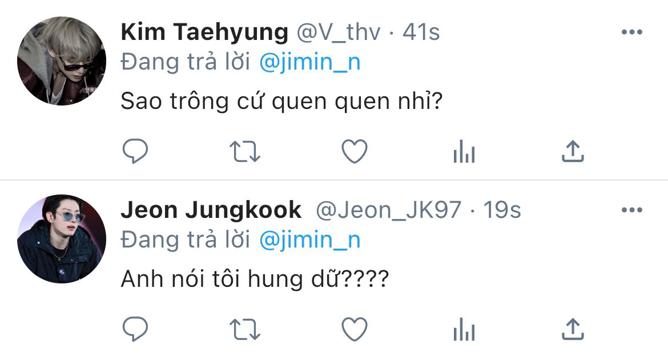Open Kim Taehyung's profile picture

click(x=62, y=61)
